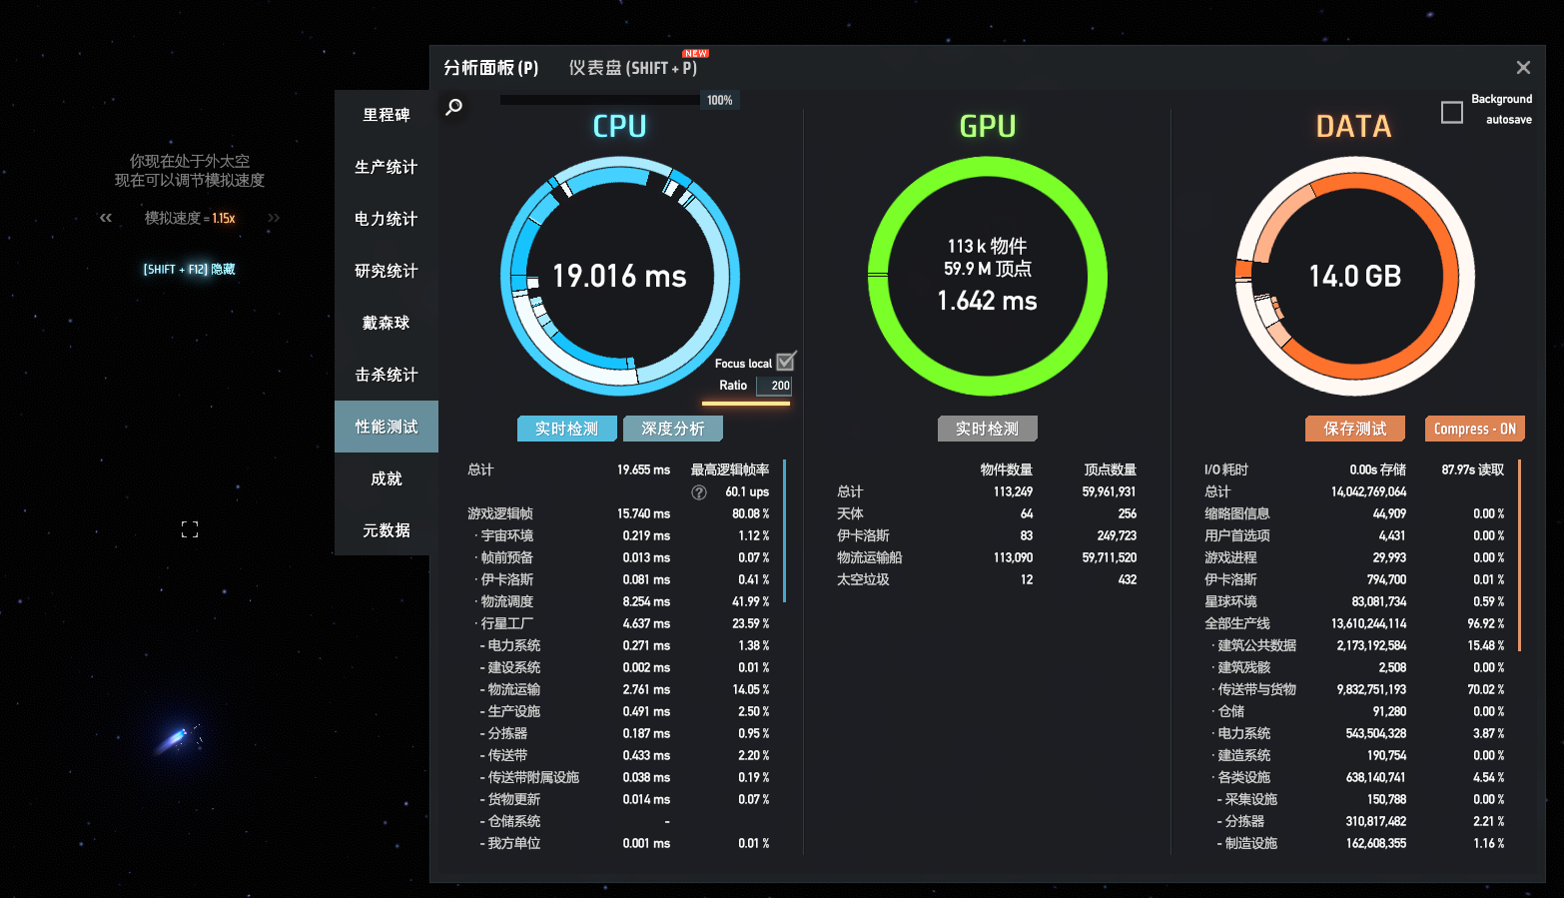Click the CPU 电力系统 0.271 ms row
Screen dimensions: 1564x898
[x=618, y=645]
